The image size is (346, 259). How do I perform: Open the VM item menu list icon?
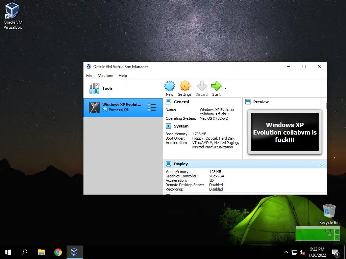152,108
